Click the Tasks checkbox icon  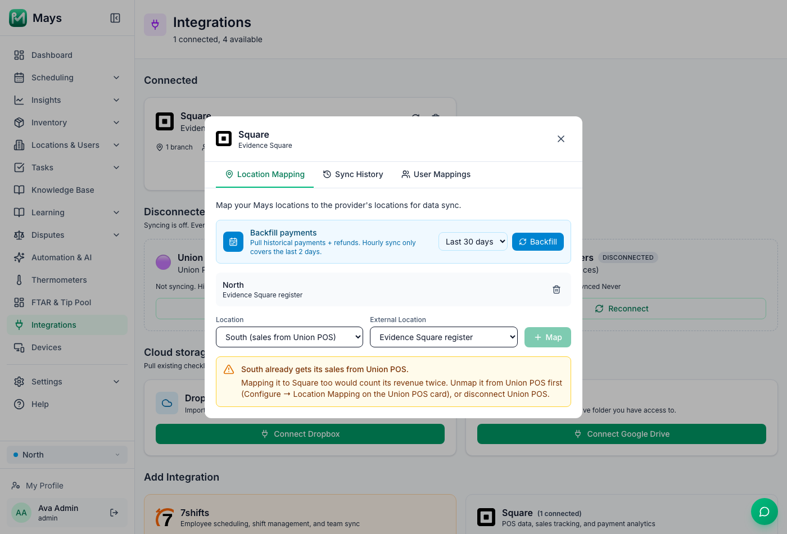(19, 168)
